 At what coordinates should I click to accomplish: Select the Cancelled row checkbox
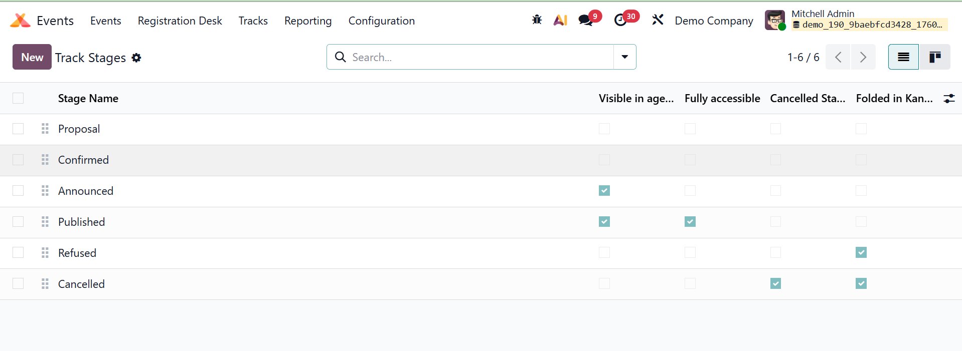(x=18, y=284)
